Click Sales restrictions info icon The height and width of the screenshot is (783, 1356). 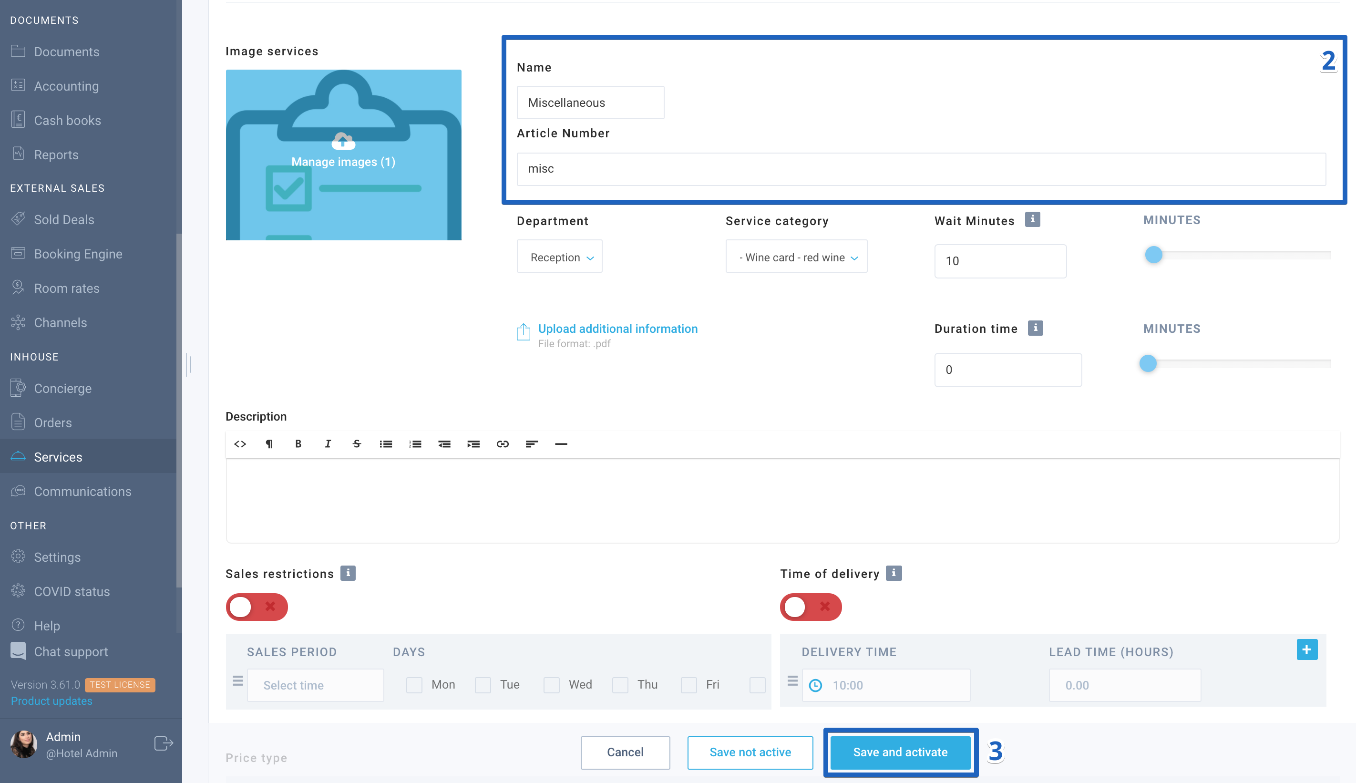click(348, 573)
